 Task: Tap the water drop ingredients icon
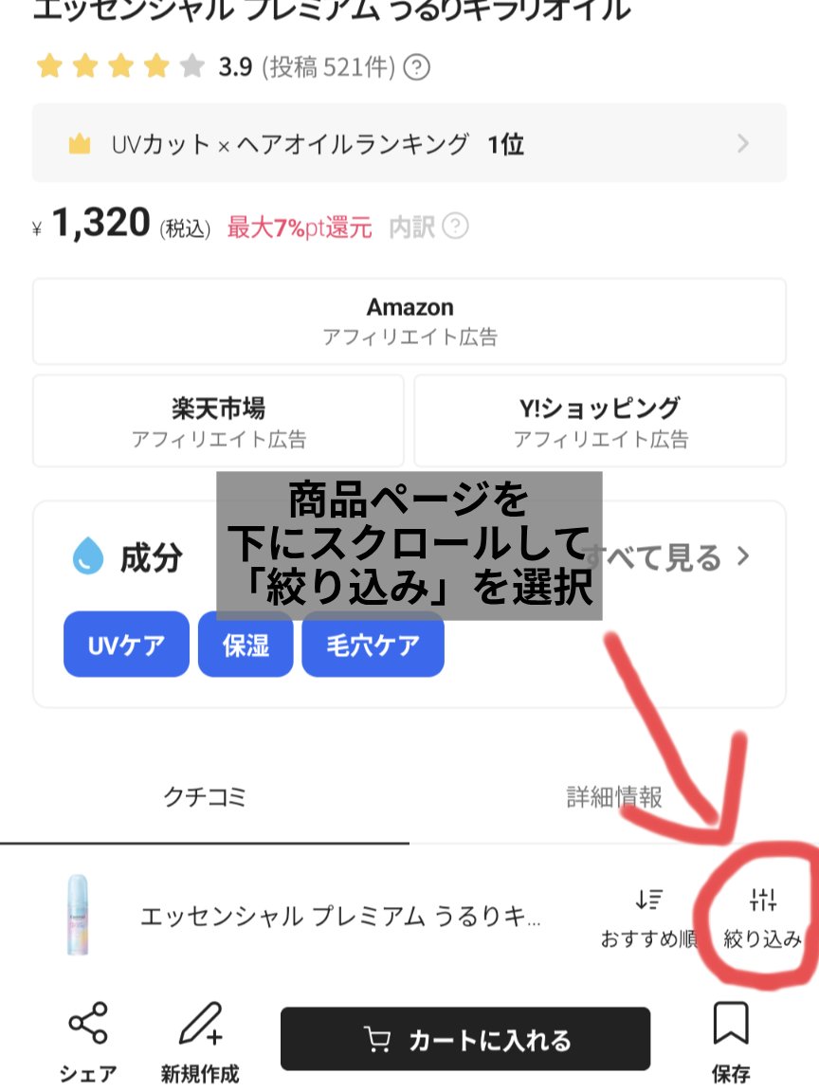tap(88, 556)
